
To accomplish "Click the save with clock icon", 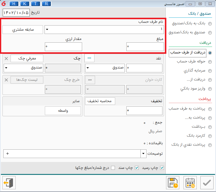I will coord(173,182).
